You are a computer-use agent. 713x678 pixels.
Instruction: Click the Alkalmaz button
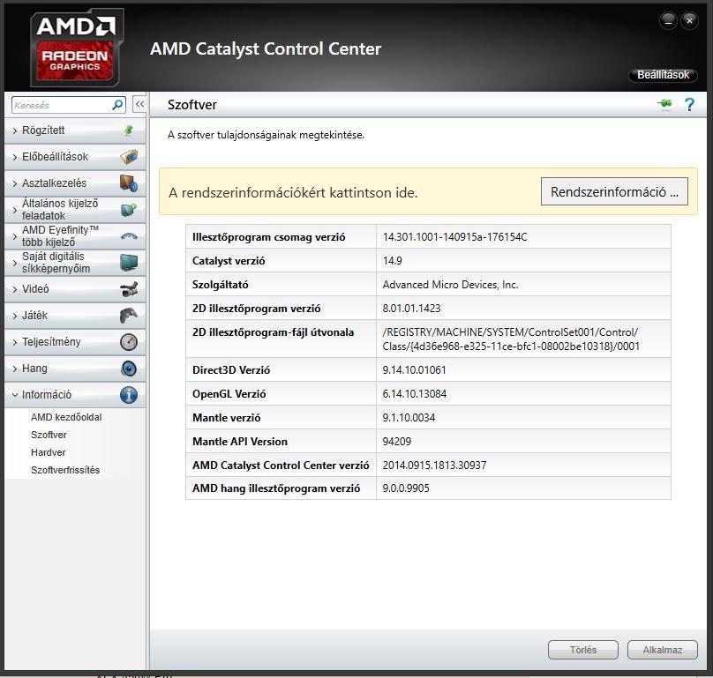click(x=663, y=650)
